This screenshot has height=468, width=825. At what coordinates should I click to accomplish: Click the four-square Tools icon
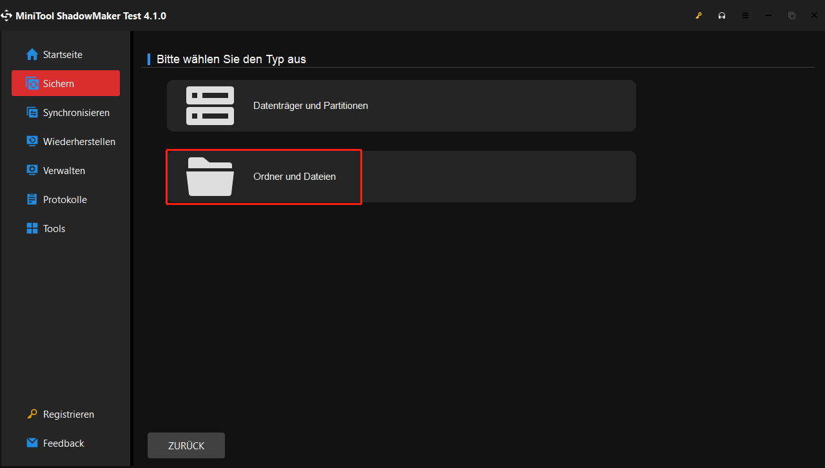[x=32, y=228]
